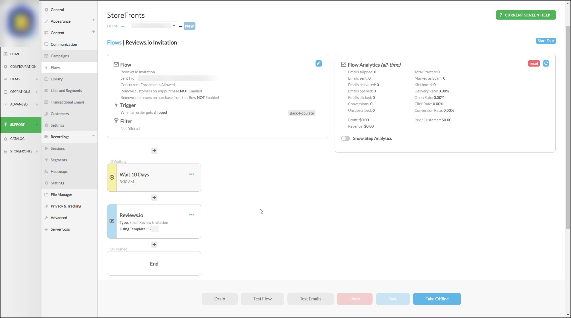The width and height of the screenshot is (571, 318).
Task: Click the edit pencil icon on Flow card
Action: pyautogui.click(x=319, y=64)
